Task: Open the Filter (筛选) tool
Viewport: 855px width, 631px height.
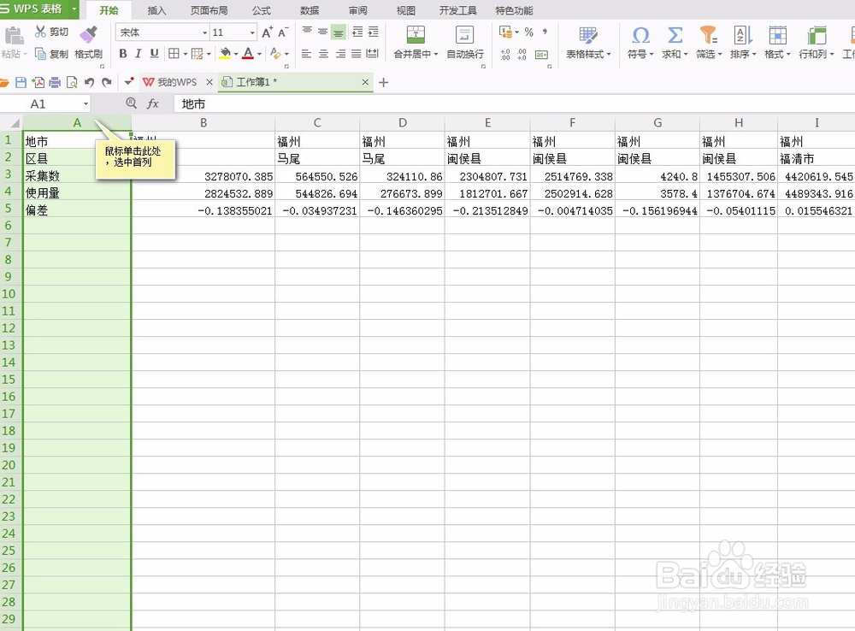Action: coord(706,36)
